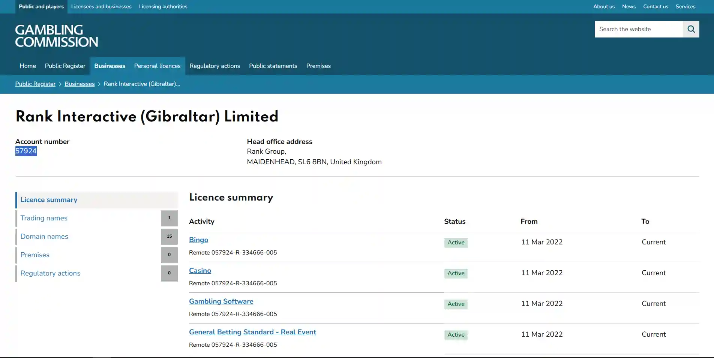Open Licensees and businesses tab
The width and height of the screenshot is (714, 358).
coord(101,7)
